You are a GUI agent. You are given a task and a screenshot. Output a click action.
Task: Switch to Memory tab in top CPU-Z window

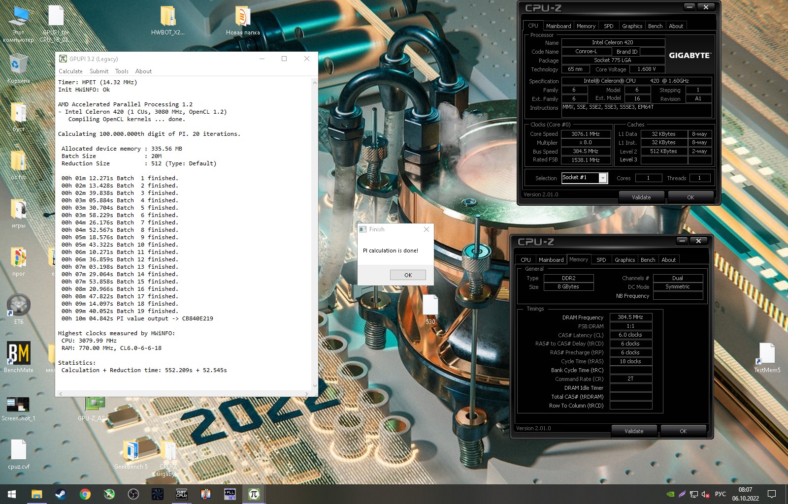(586, 26)
